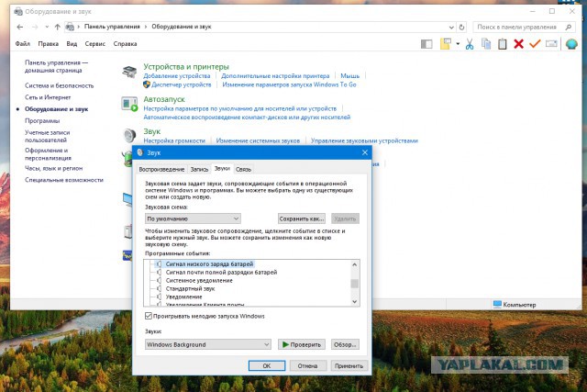Open Диспетчер устройств link
Image resolution: width=587 pixels, height=392 pixels.
(182, 84)
